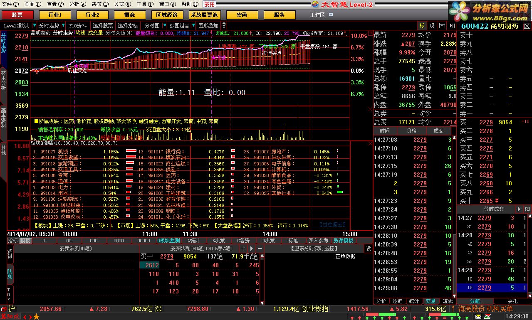Select the 0板块监测 template tab
This screenshot has height=320, width=532.
(x=169, y=241)
